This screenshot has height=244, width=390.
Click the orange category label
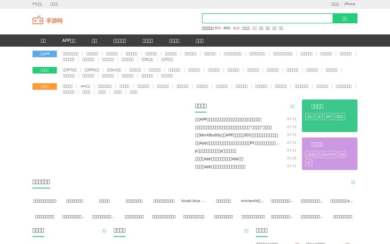[x=44, y=86]
